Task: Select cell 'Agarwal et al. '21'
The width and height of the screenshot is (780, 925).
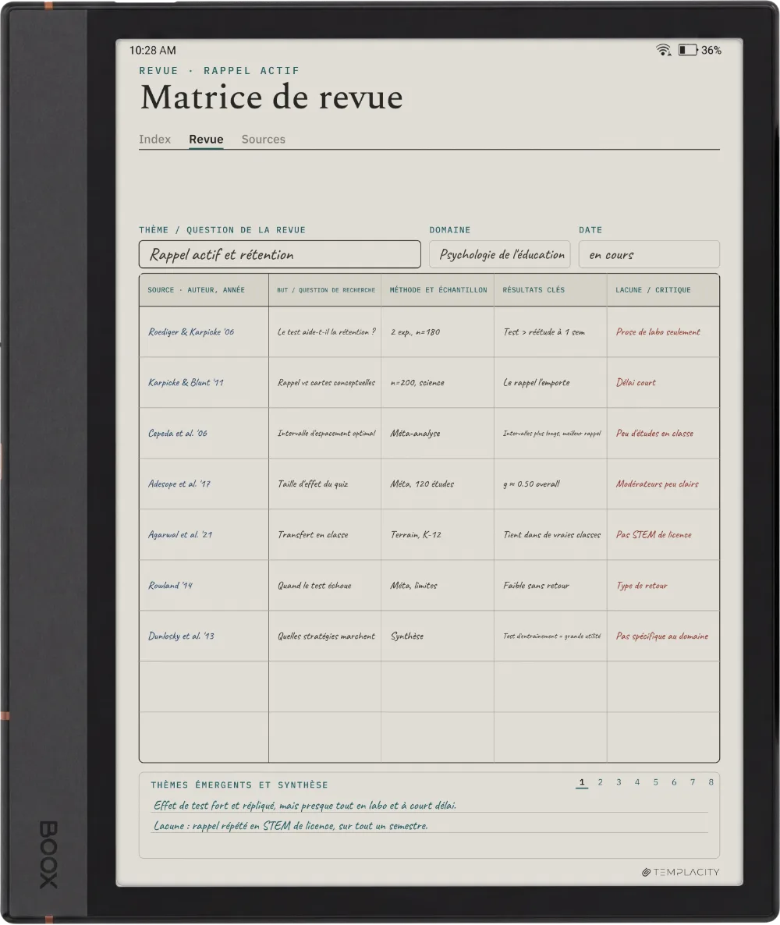Action: [x=204, y=534]
